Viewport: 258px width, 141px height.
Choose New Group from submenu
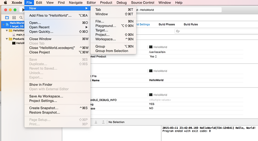(114, 46)
